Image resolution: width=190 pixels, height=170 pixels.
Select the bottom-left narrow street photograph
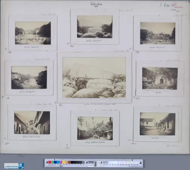(32, 123)
